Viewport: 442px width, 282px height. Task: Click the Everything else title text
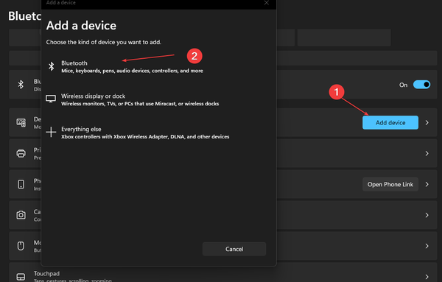click(81, 129)
